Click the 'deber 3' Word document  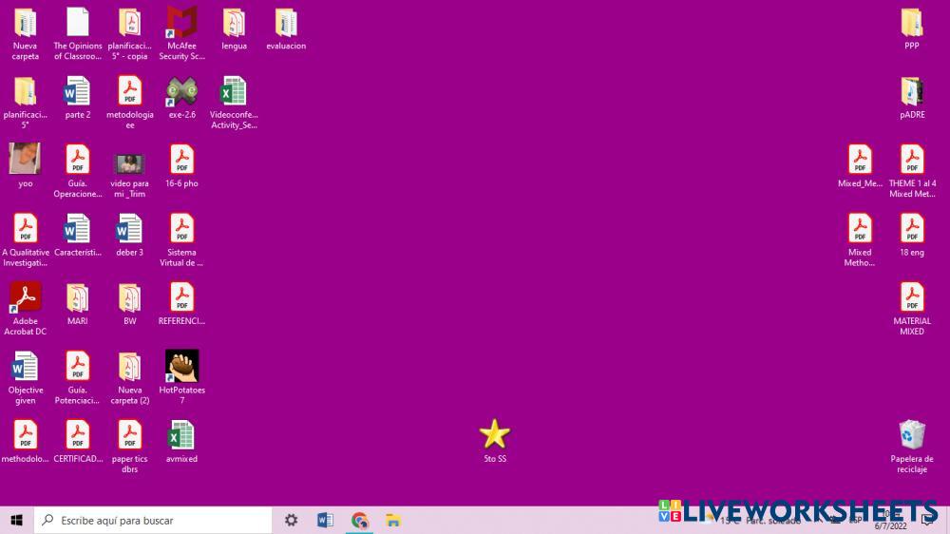(129, 230)
